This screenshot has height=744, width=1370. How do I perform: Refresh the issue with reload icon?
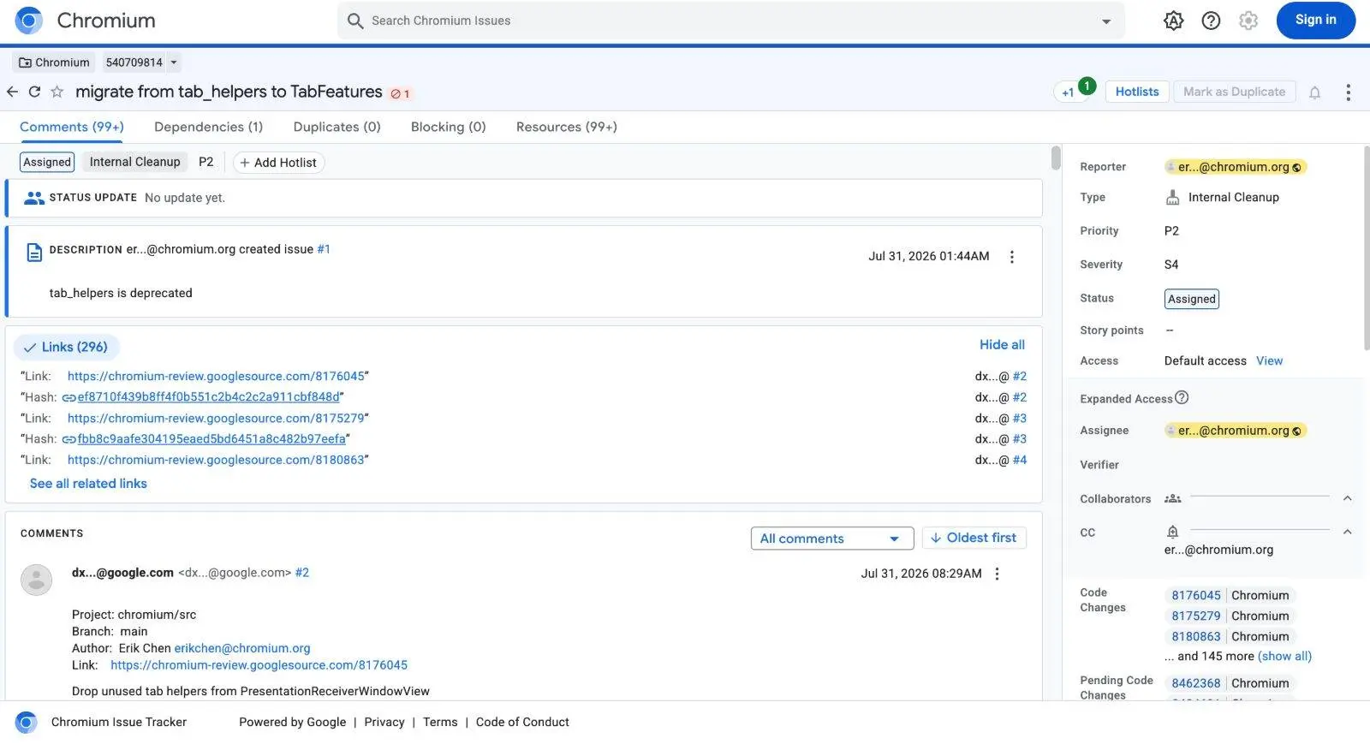tap(34, 92)
